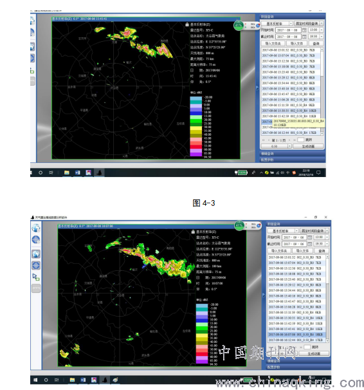364x390 pixels.
Task: Open the 配置参数 panel tab in upper window
Action: tap(291, 160)
